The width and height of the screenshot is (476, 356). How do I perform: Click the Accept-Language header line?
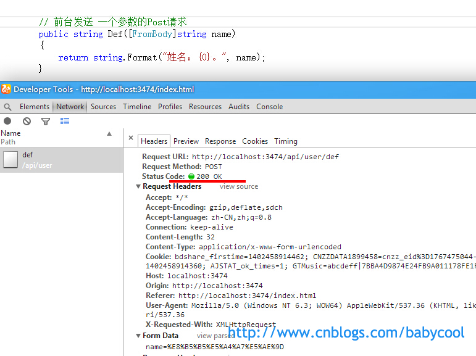[x=209, y=217]
